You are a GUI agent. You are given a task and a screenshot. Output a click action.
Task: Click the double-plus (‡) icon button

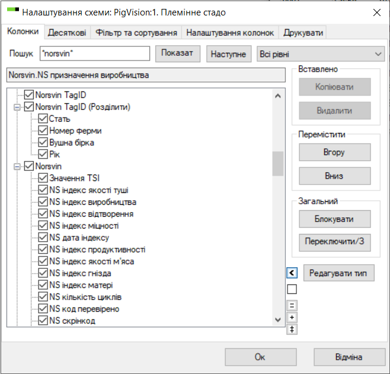(x=292, y=329)
